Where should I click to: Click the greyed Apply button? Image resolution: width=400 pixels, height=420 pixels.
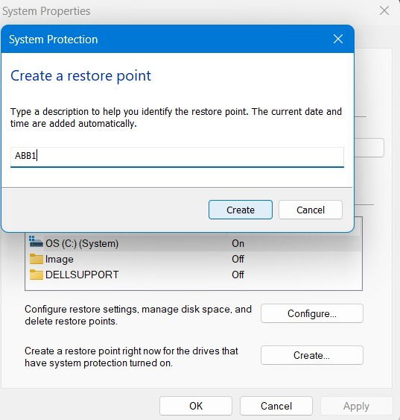[356, 406]
